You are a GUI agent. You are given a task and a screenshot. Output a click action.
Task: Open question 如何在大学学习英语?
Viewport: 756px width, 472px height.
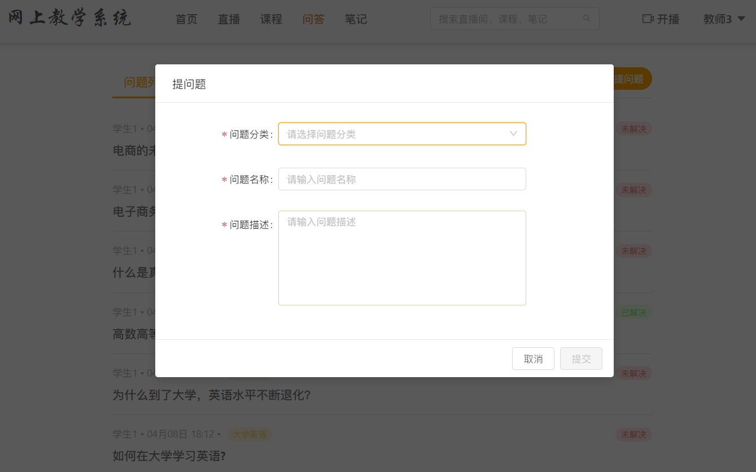point(169,456)
